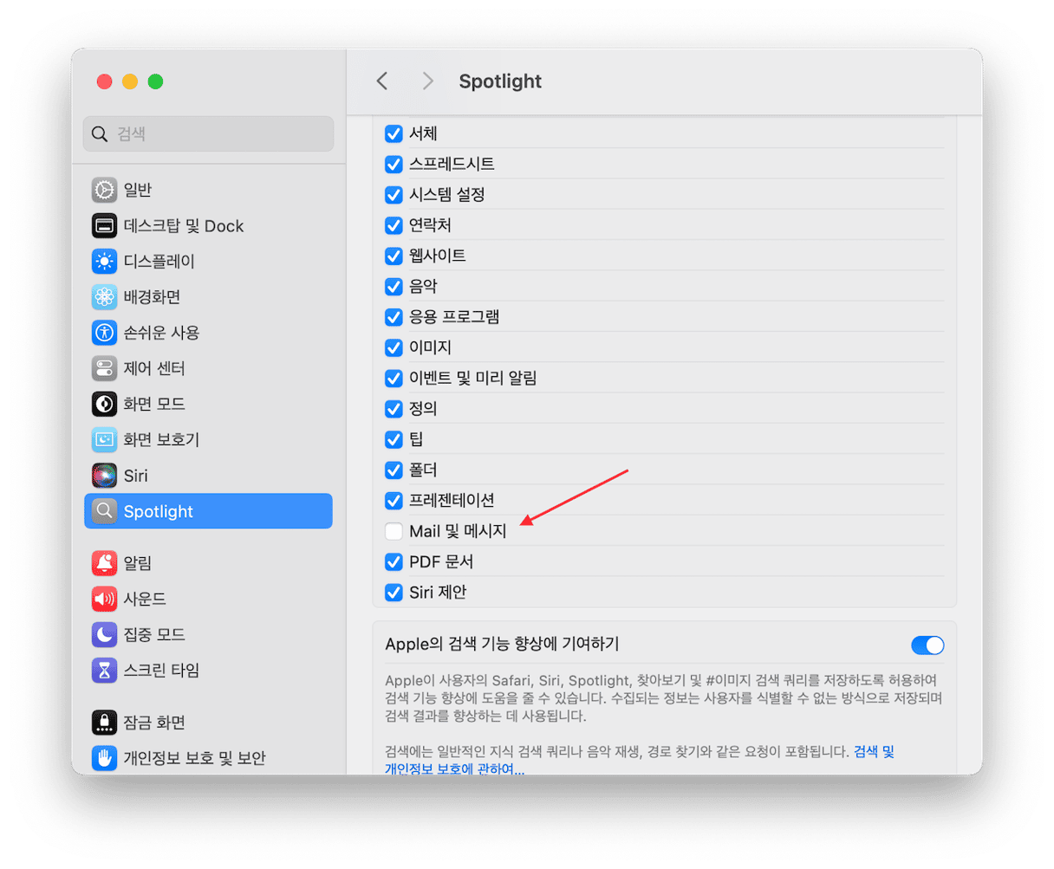The image size is (1054, 869).
Task: Click the 검색 sidebar search field
Action: click(x=208, y=134)
